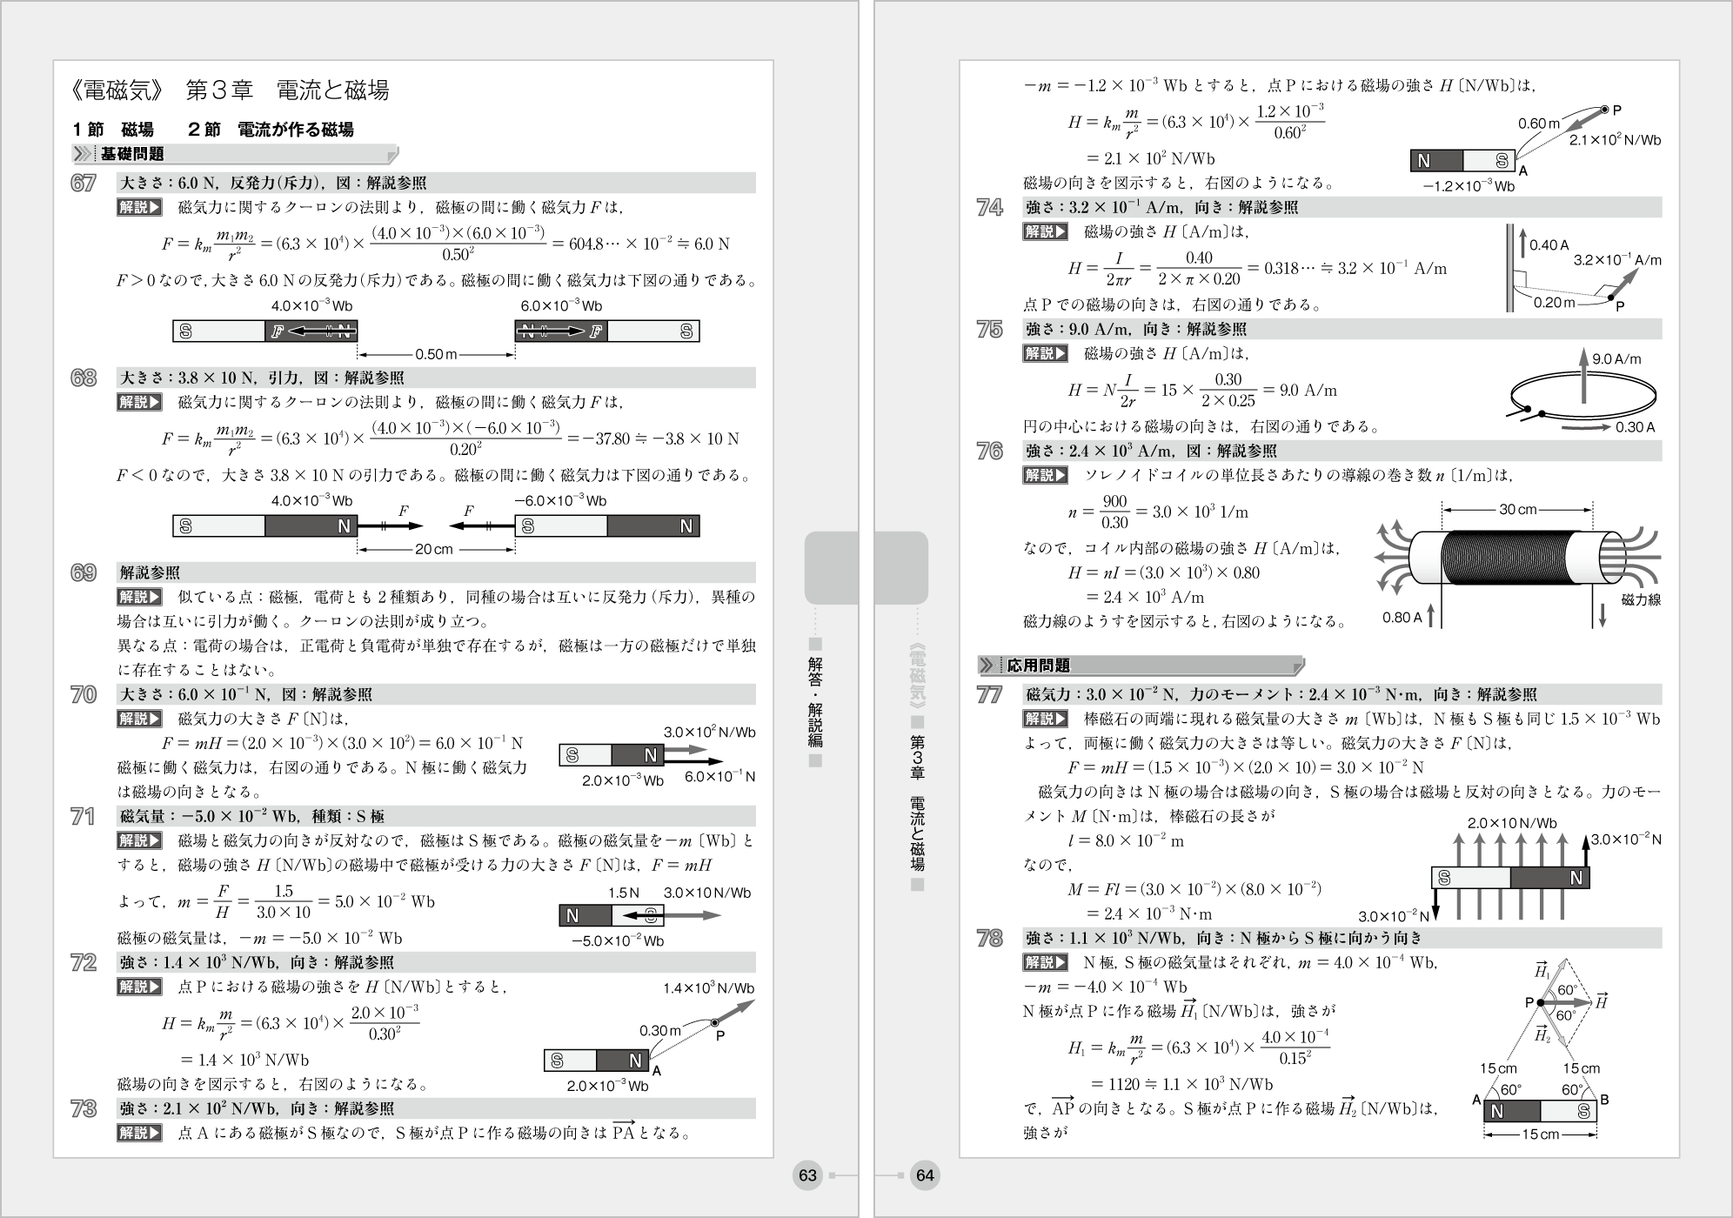Select problem number 70
This screenshot has width=1733, height=1218.
tap(84, 695)
